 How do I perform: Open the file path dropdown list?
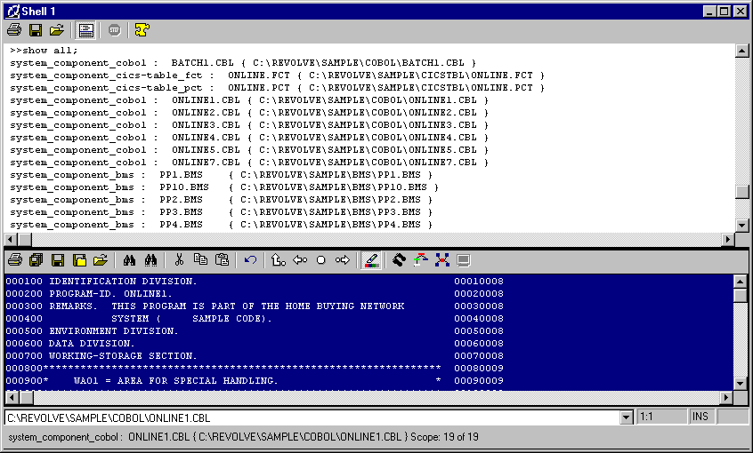pyautogui.click(x=626, y=417)
